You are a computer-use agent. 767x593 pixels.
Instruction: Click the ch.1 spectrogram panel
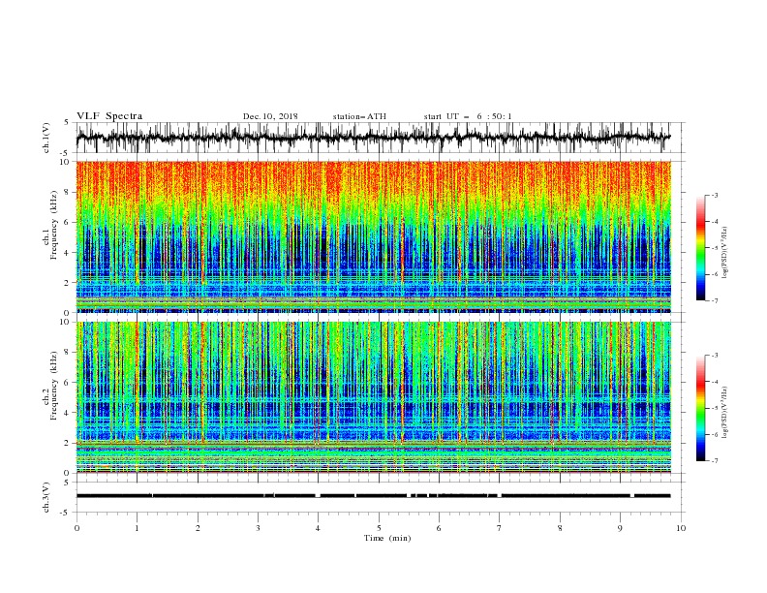374,236
